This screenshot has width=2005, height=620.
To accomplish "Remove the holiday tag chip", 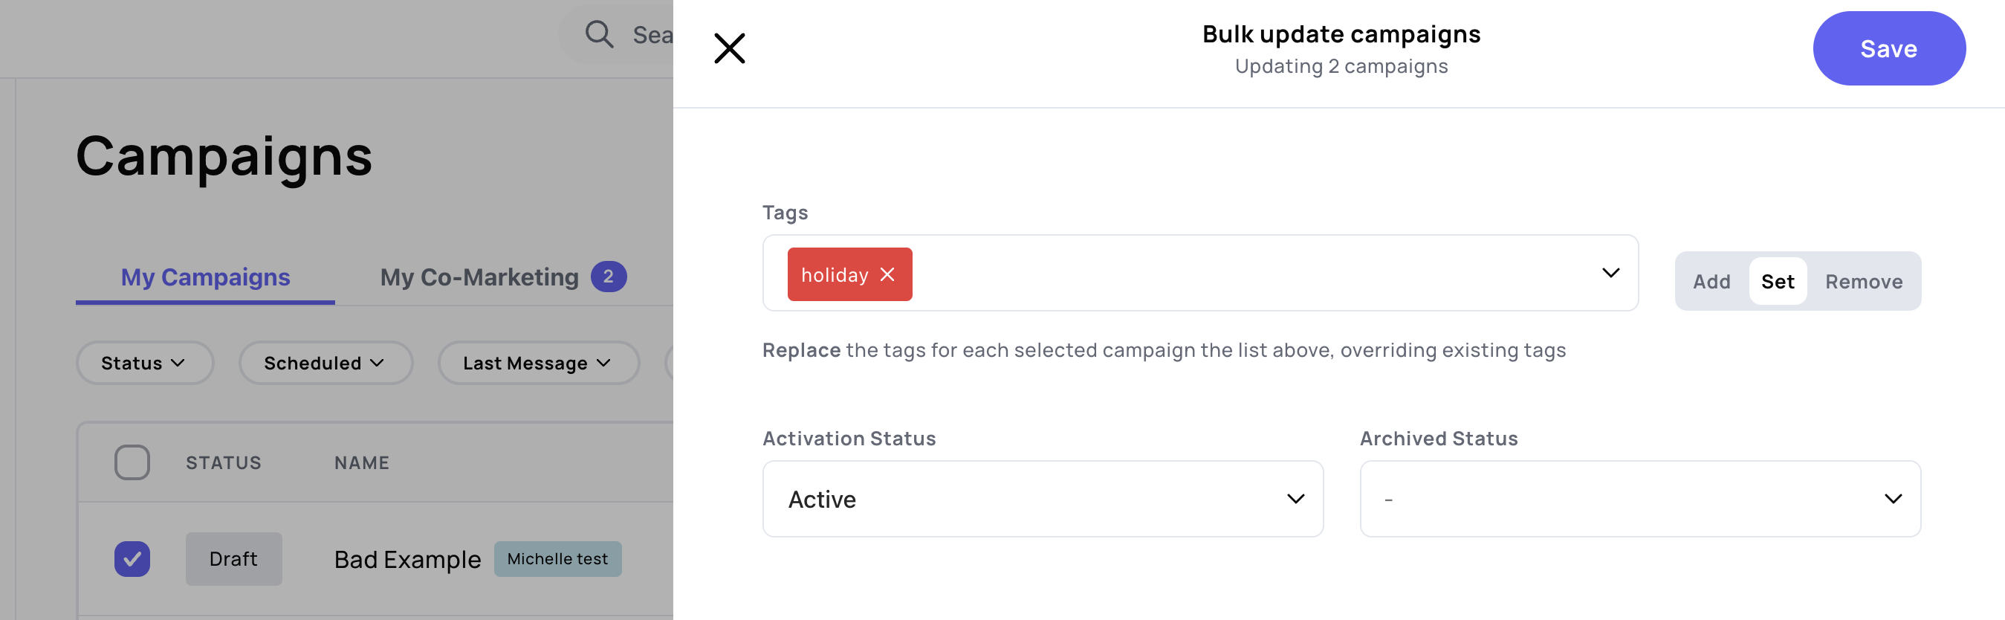I will pos(887,275).
